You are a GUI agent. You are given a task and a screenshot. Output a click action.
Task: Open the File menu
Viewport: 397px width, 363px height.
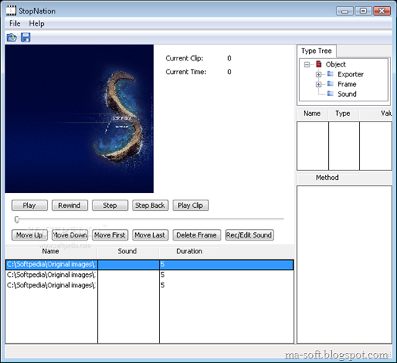pyautogui.click(x=14, y=23)
